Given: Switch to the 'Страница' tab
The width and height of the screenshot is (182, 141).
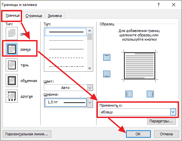Looking at the screenshot, I should [34, 16].
